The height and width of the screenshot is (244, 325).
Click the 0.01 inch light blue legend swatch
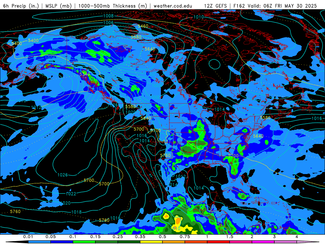tap(39, 242)
